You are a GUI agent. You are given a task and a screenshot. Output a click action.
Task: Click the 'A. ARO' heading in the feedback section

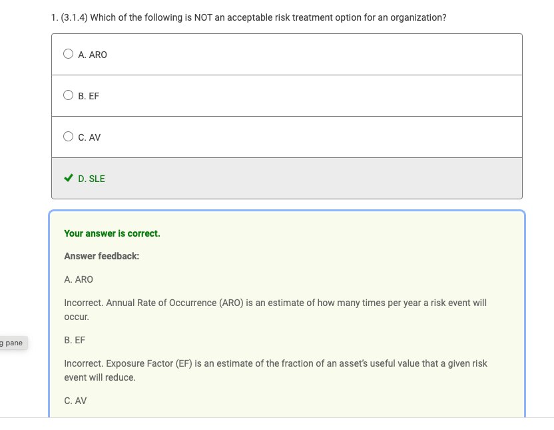click(x=79, y=279)
